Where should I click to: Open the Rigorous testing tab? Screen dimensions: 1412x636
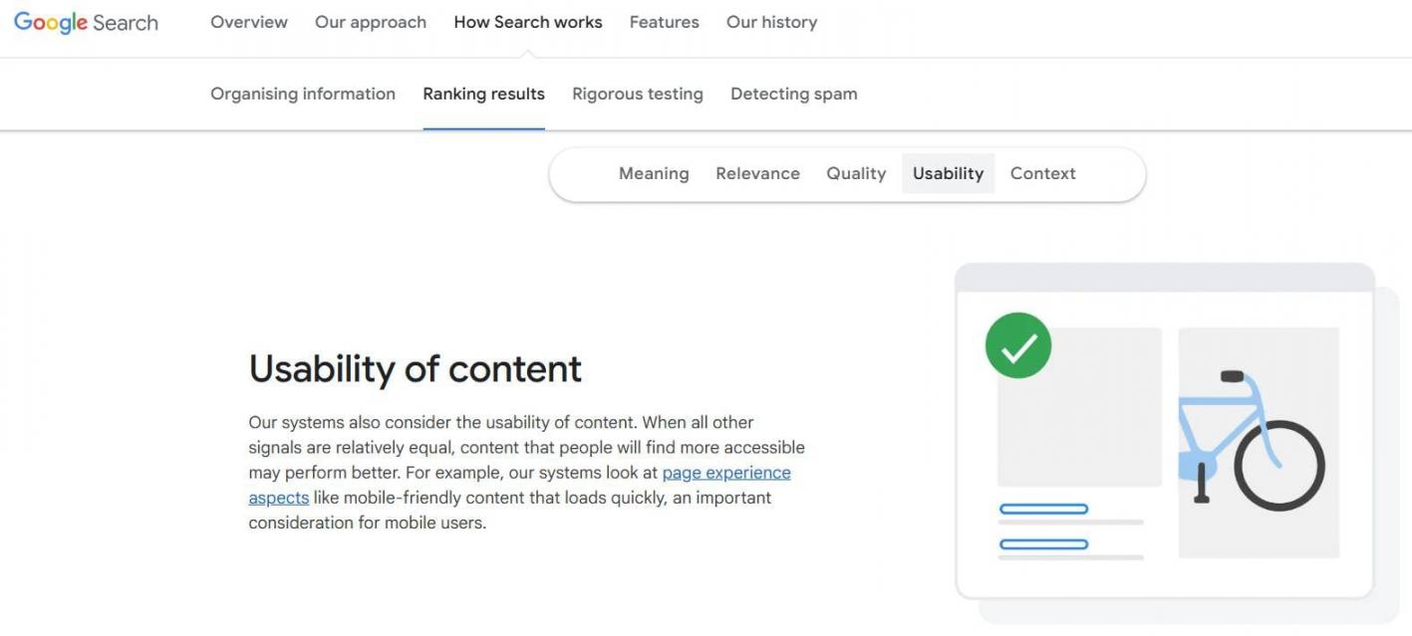(x=638, y=94)
